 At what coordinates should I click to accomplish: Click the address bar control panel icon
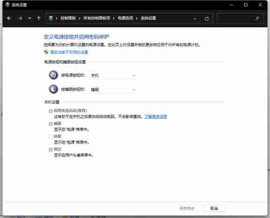pos(50,18)
